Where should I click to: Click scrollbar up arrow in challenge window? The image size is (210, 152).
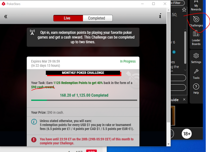(x=169, y=10)
